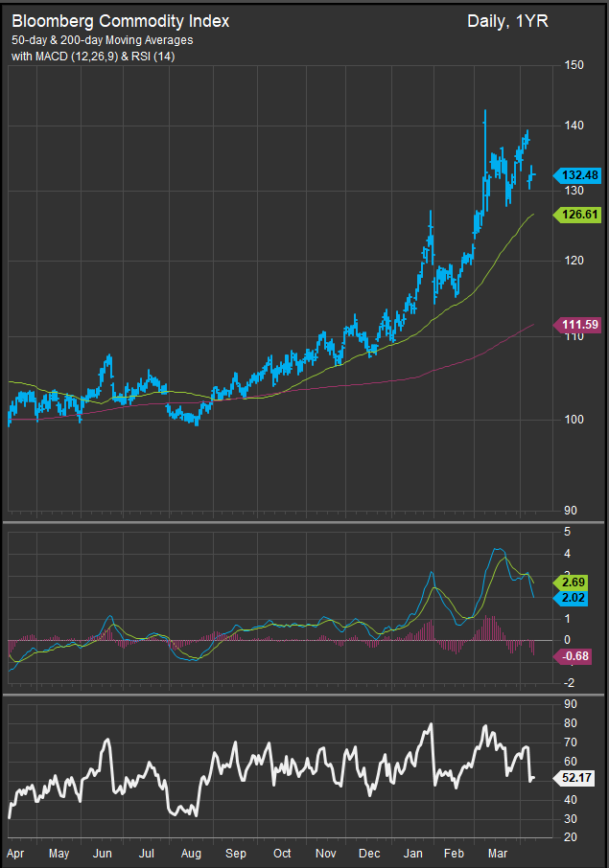The width and height of the screenshot is (609, 868).
Task: Click the highest price spike above 140
Action: [x=485, y=113]
